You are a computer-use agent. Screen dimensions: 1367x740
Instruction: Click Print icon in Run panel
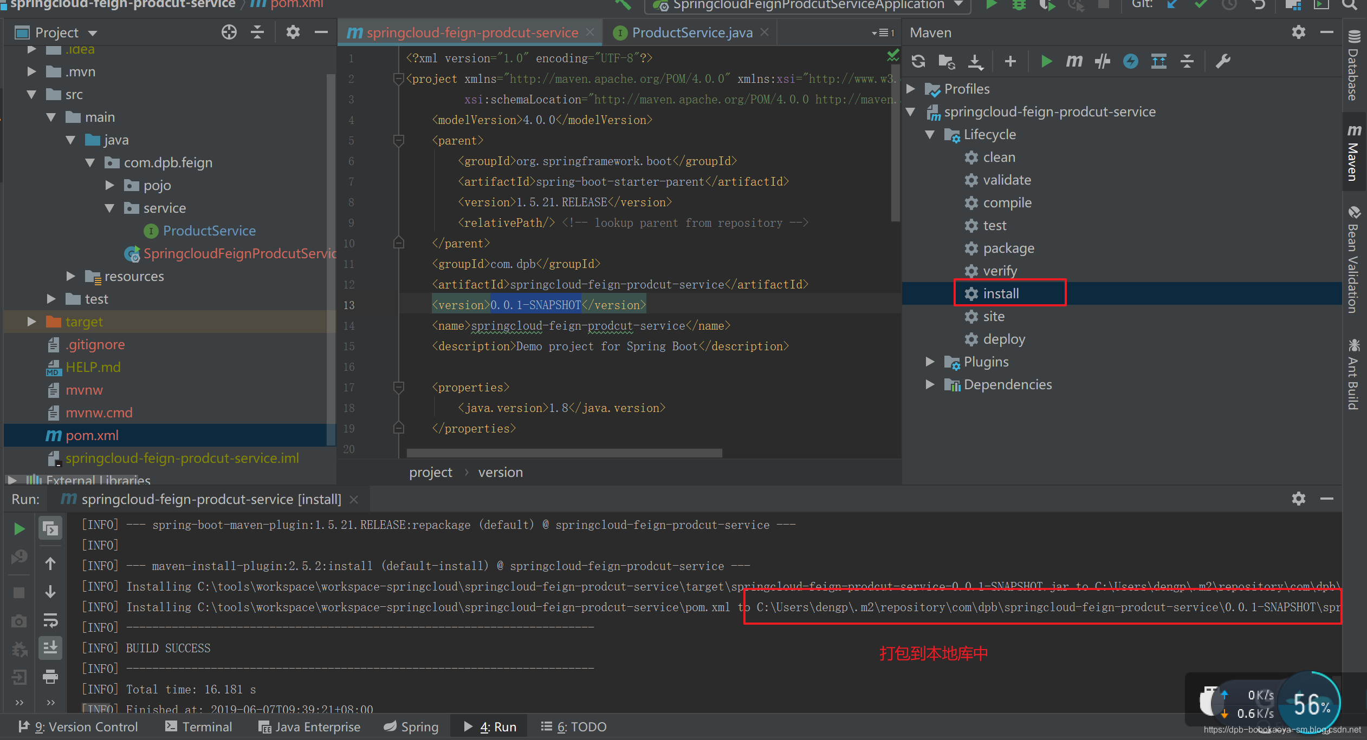[50, 676]
